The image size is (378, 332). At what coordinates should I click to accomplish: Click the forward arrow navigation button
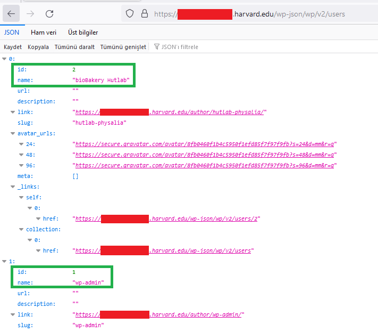(30, 14)
